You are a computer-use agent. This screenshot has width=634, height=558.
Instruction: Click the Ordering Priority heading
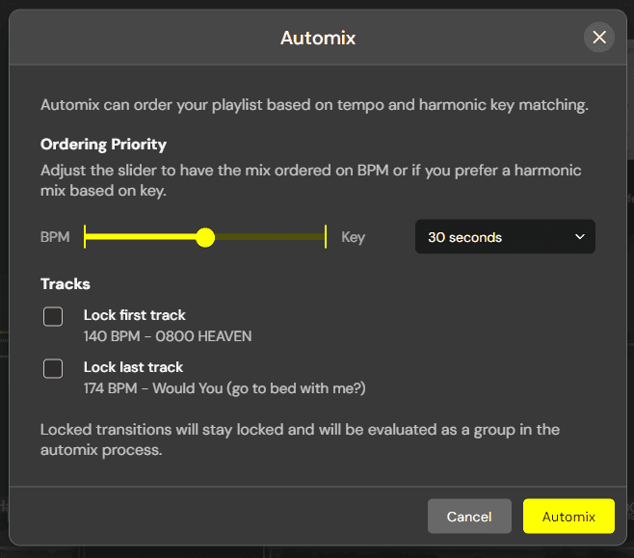[x=103, y=145]
